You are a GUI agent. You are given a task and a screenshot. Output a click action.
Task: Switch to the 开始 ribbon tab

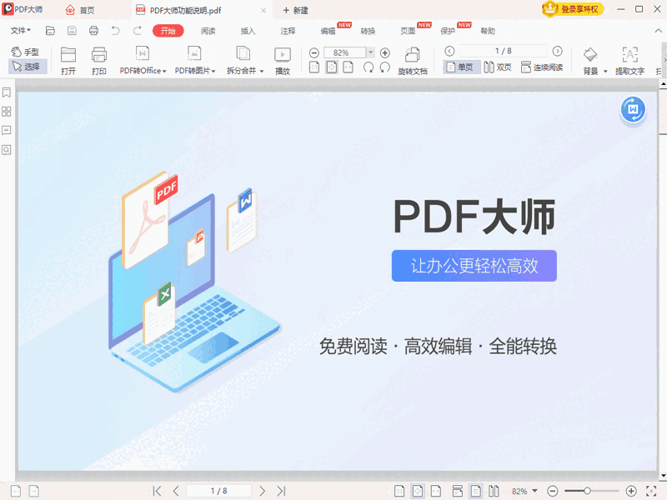pyautogui.click(x=168, y=31)
